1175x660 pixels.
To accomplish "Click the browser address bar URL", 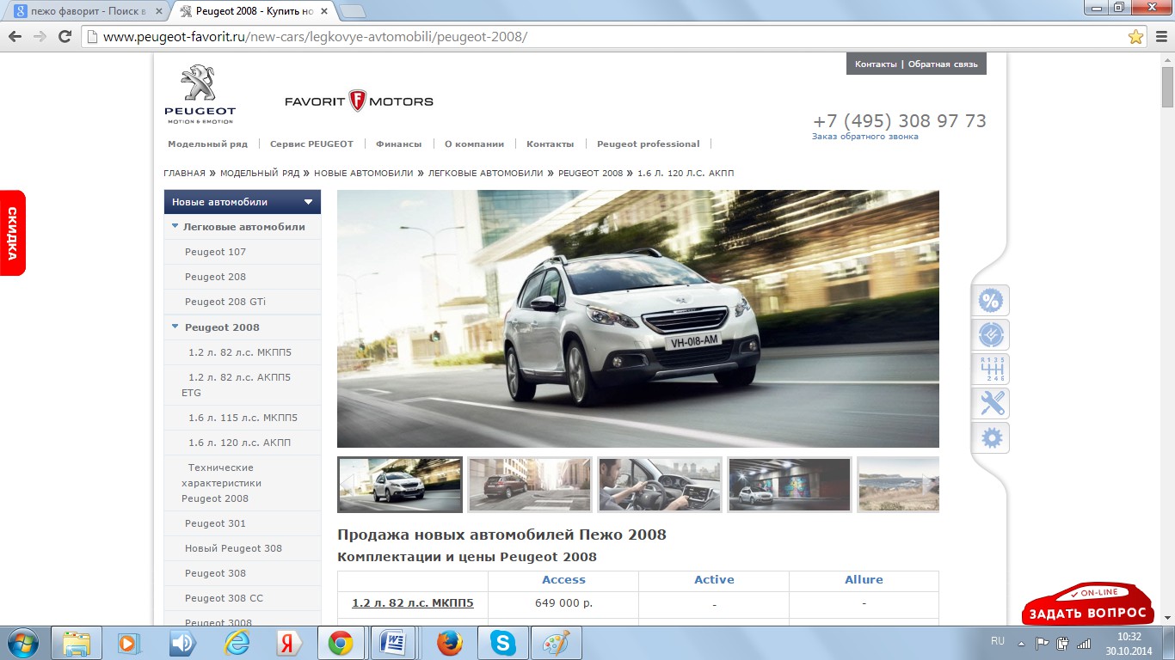I will point(315,37).
